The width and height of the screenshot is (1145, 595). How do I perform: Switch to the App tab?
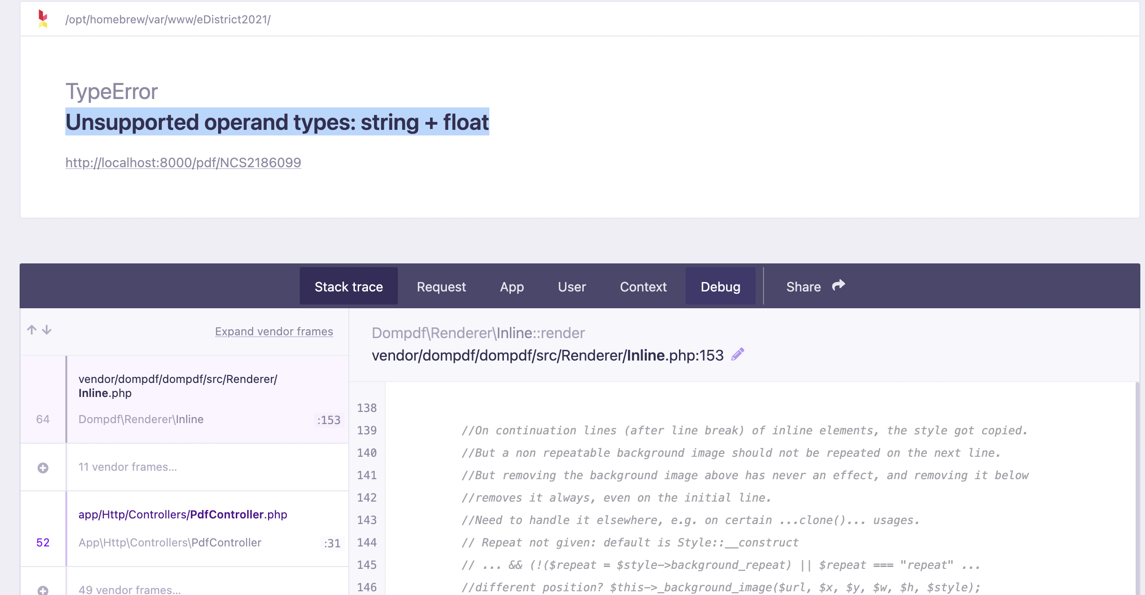[511, 286]
